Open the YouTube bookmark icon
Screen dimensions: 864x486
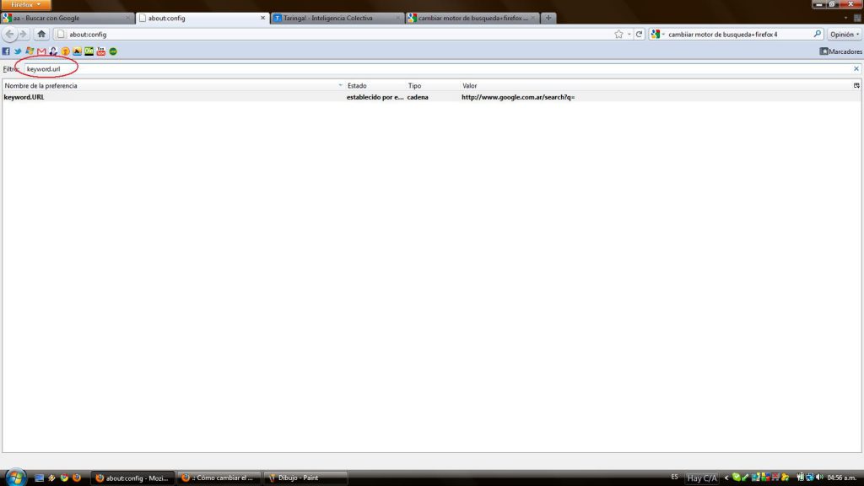click(x=100, y=51)
